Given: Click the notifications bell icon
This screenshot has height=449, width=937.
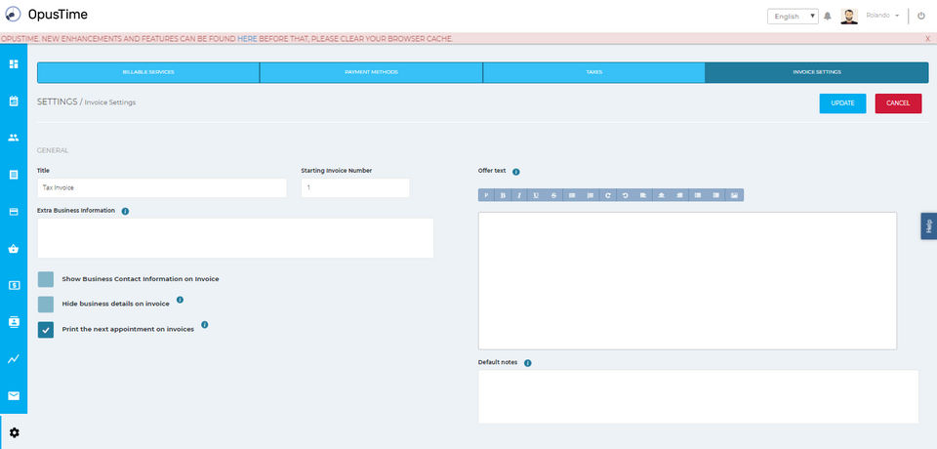Looking at the screenshot, I should point(827,17).
